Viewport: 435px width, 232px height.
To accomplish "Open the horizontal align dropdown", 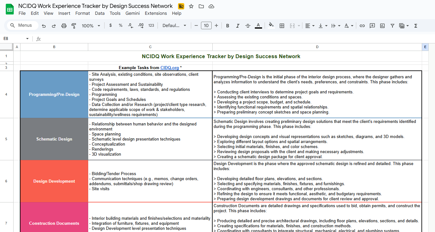I will [310, 26].
